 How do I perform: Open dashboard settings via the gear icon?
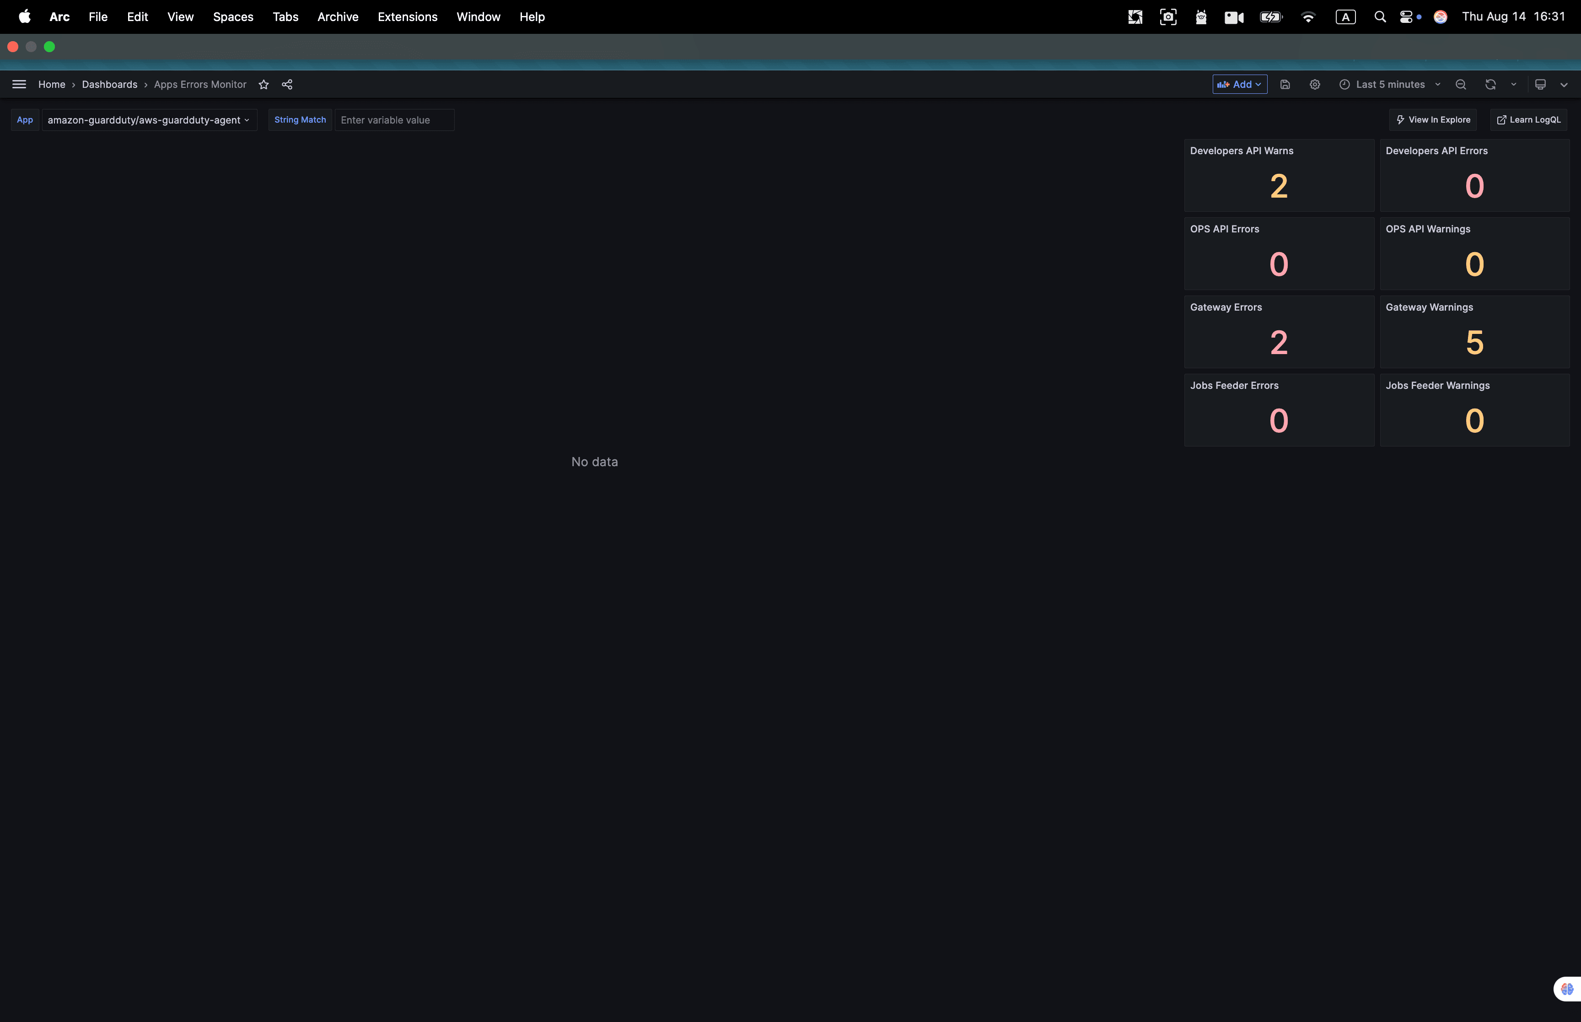point(1314,84)
